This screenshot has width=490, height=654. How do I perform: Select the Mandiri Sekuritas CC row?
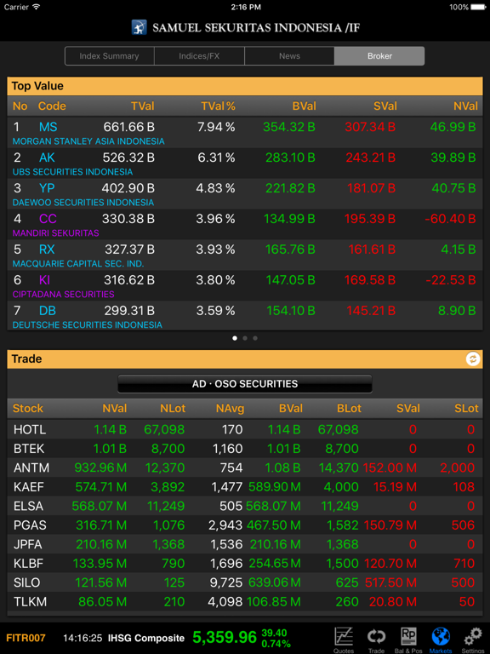click(245, 225)
